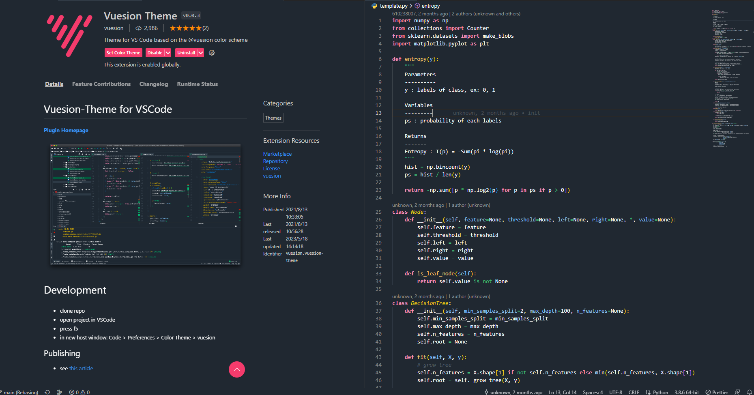The image size is (754, 395).
Task: Open the Plugin Homepage link
Action: 66,130
